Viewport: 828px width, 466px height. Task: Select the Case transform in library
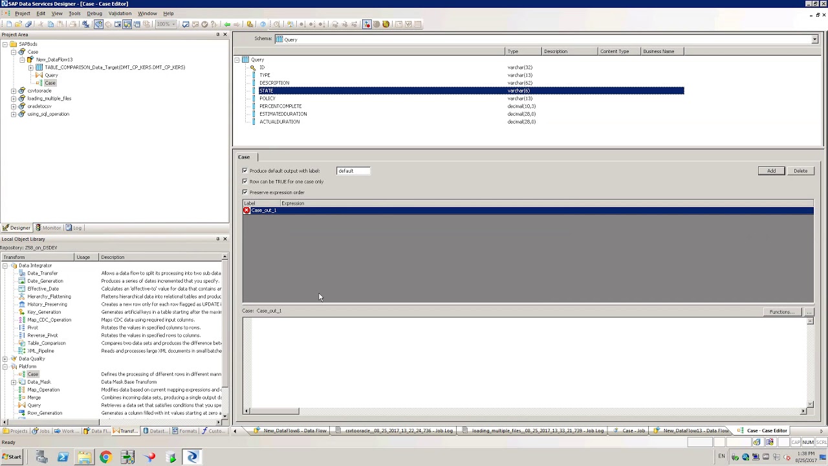click(x=32, y=374)
